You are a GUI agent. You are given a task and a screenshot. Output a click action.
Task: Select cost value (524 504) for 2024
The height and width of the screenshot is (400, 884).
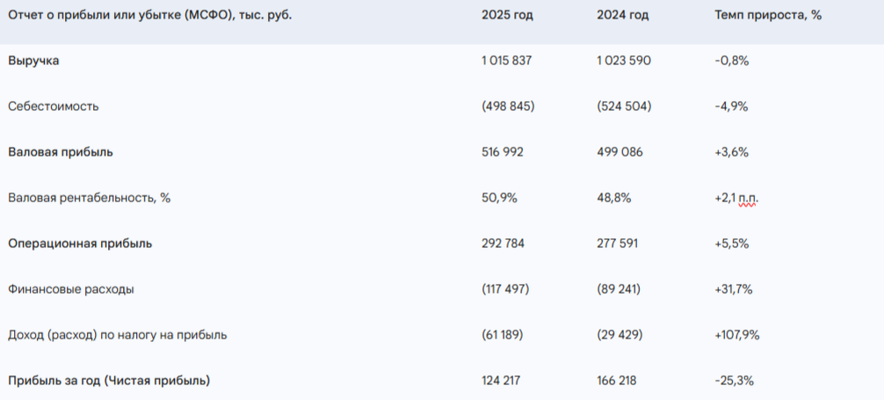[624, 106]
